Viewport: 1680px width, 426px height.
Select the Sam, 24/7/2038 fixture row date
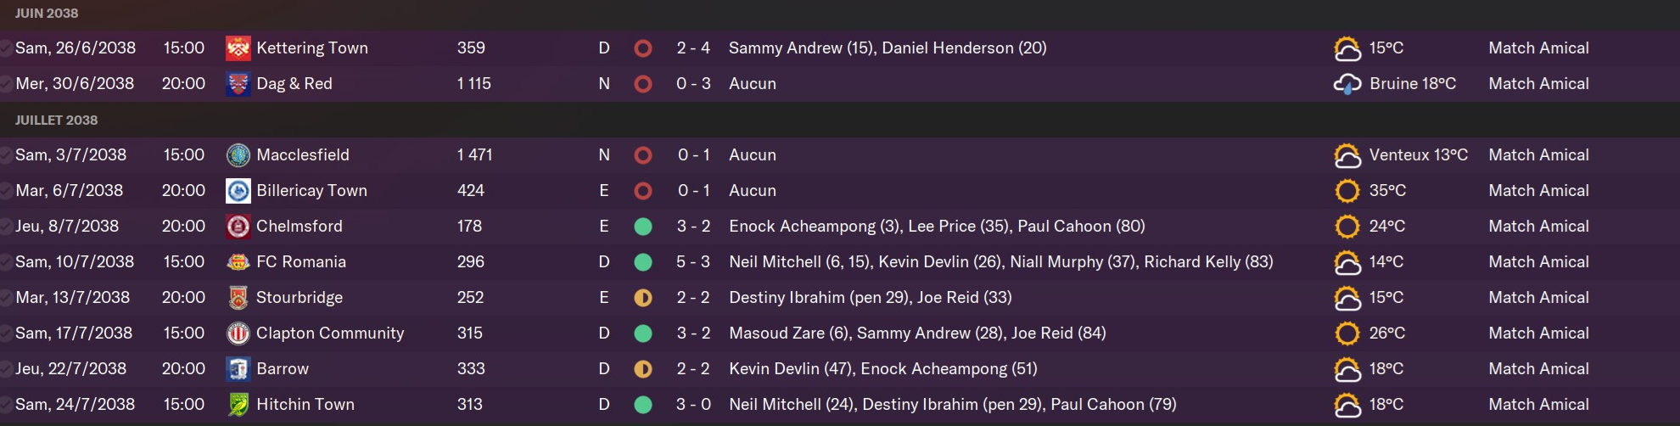tap(75, 405)
